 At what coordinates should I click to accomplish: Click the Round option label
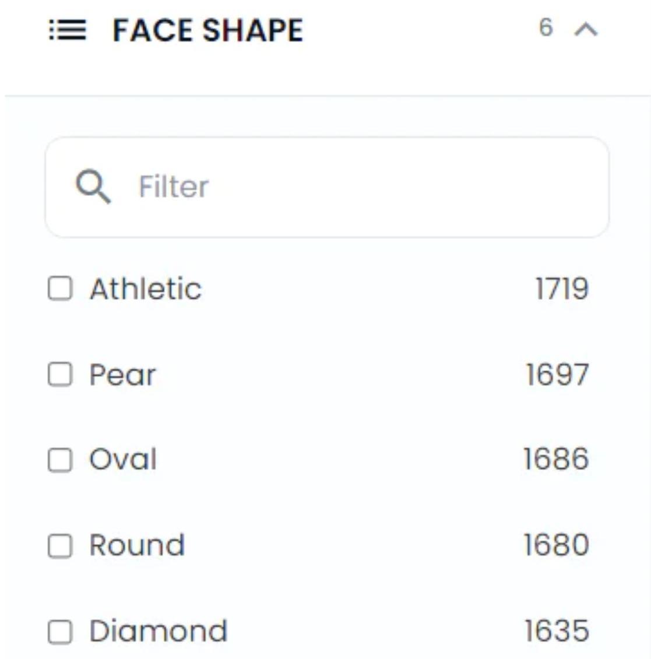pos(137,545)
